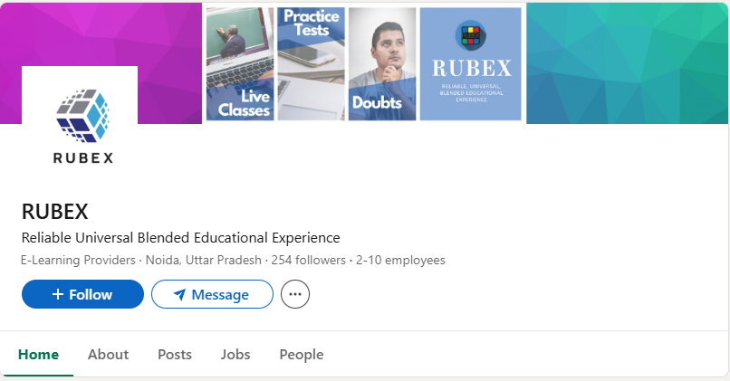Click the Live Classes banner image
Viewport: 730px width, 381px height.
[x=240, y=64]
